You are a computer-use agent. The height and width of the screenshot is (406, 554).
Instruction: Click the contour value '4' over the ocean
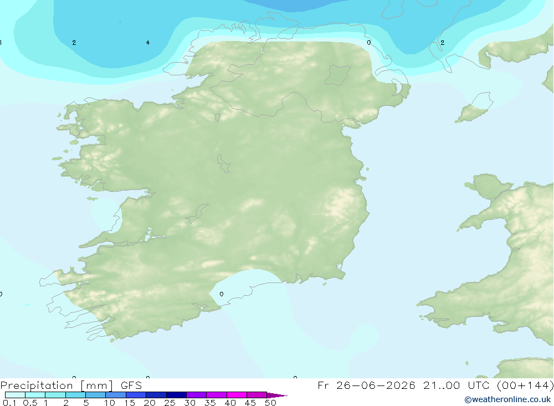coord(148,43)
